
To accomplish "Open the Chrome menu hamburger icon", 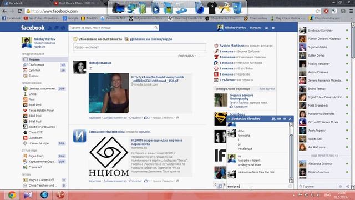I will [x=351, y=11].
